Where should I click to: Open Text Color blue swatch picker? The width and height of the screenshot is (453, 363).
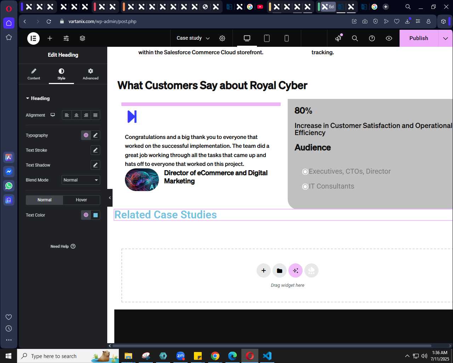[95, 215]
